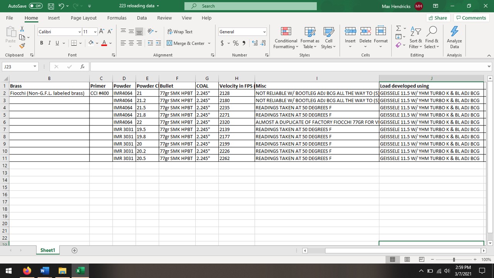This screenshot has width=494, height=278.
Task: Click the horizontal scrollbar thumb
Action: pos(399,251)
